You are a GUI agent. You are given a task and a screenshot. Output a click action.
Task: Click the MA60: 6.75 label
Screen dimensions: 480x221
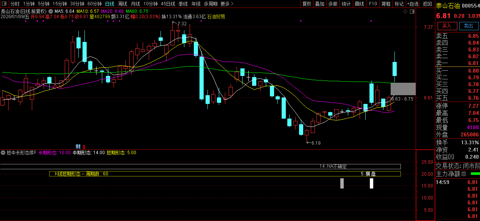(137, 11)
